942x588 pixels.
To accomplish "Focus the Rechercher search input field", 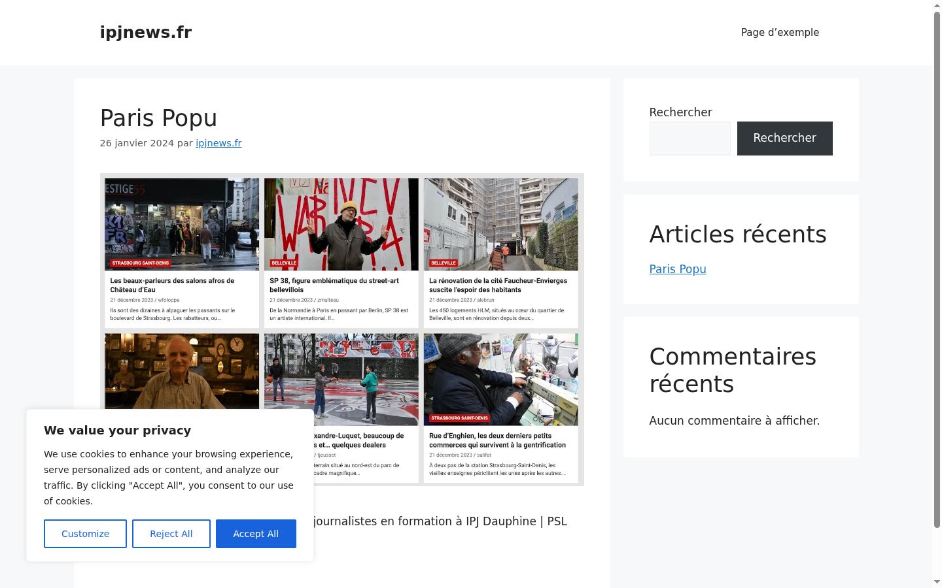I will pyautogui.click(x=689, y=139).
